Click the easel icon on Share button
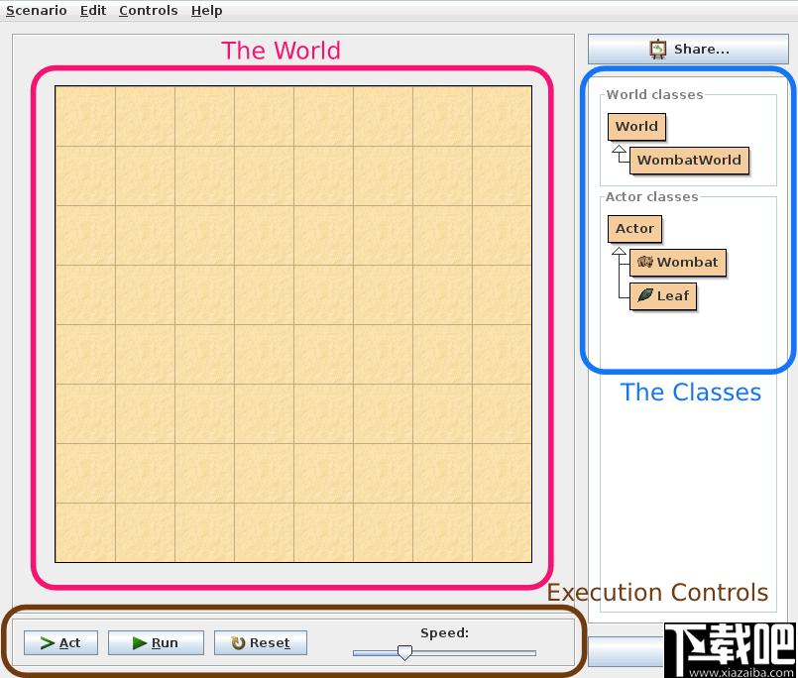 coord(658,50)
